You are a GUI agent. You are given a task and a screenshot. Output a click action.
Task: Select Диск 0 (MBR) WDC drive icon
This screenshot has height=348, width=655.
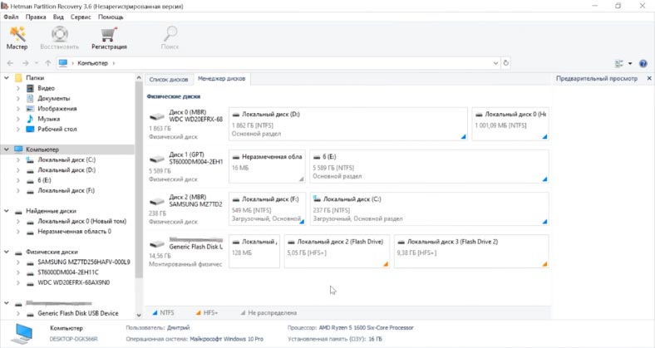click(157, 117)
